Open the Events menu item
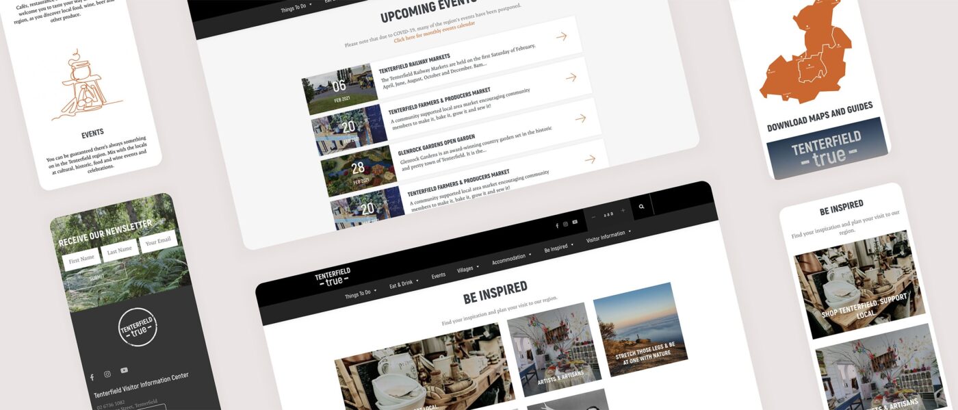Image resolution: width=958 pixels, height=410 pixels. (x=438, y=276)
